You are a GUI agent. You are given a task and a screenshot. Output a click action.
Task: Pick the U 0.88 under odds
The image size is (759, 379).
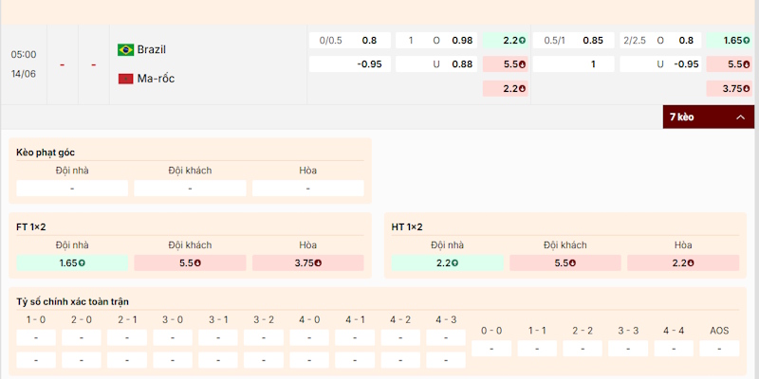click(x=436, y=63)
